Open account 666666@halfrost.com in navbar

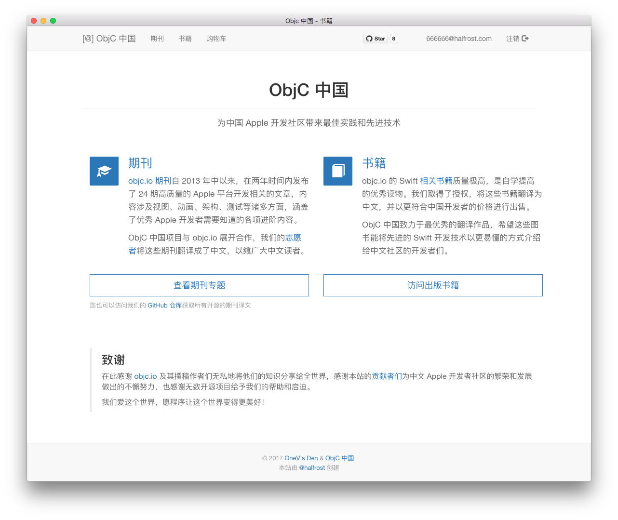point(459,39)
